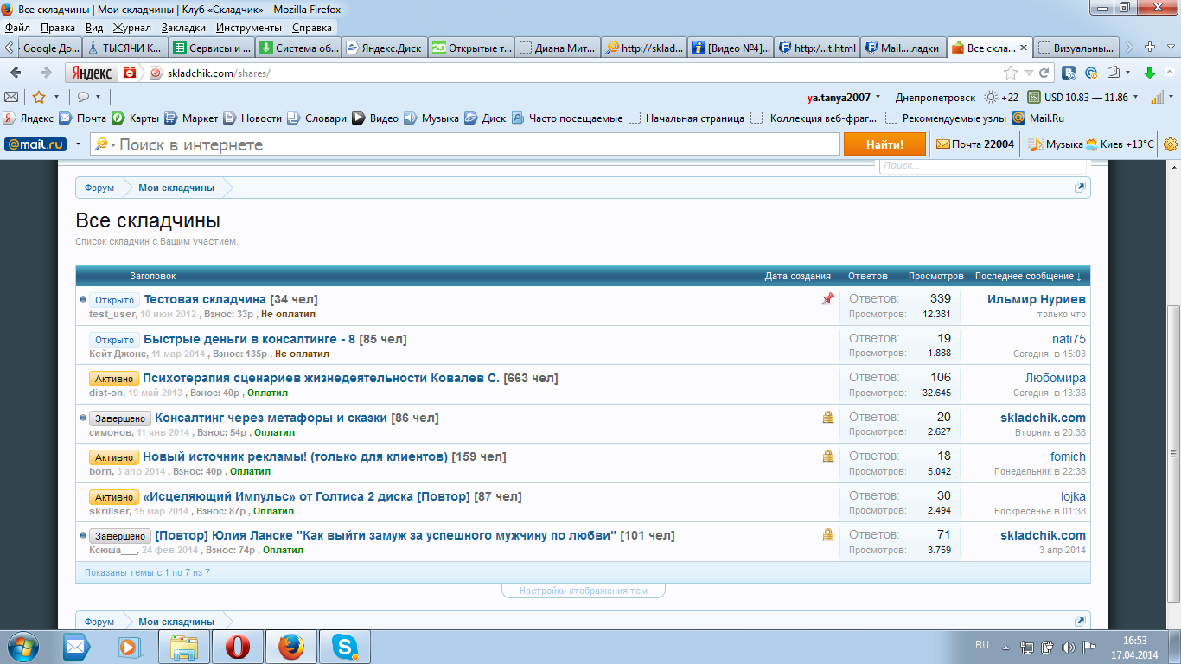Open Skype from the taskbar
The image size is (1181, 664).
pyautogui.click(x=346, y=647)
